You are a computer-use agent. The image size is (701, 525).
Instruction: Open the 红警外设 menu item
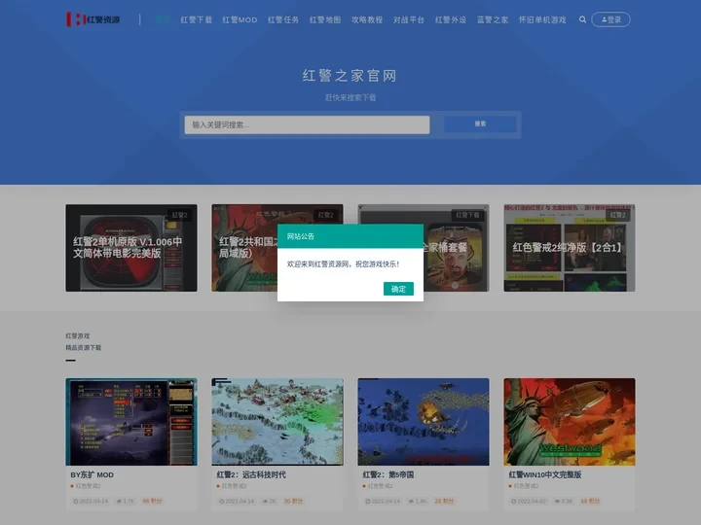coord(451,19)
